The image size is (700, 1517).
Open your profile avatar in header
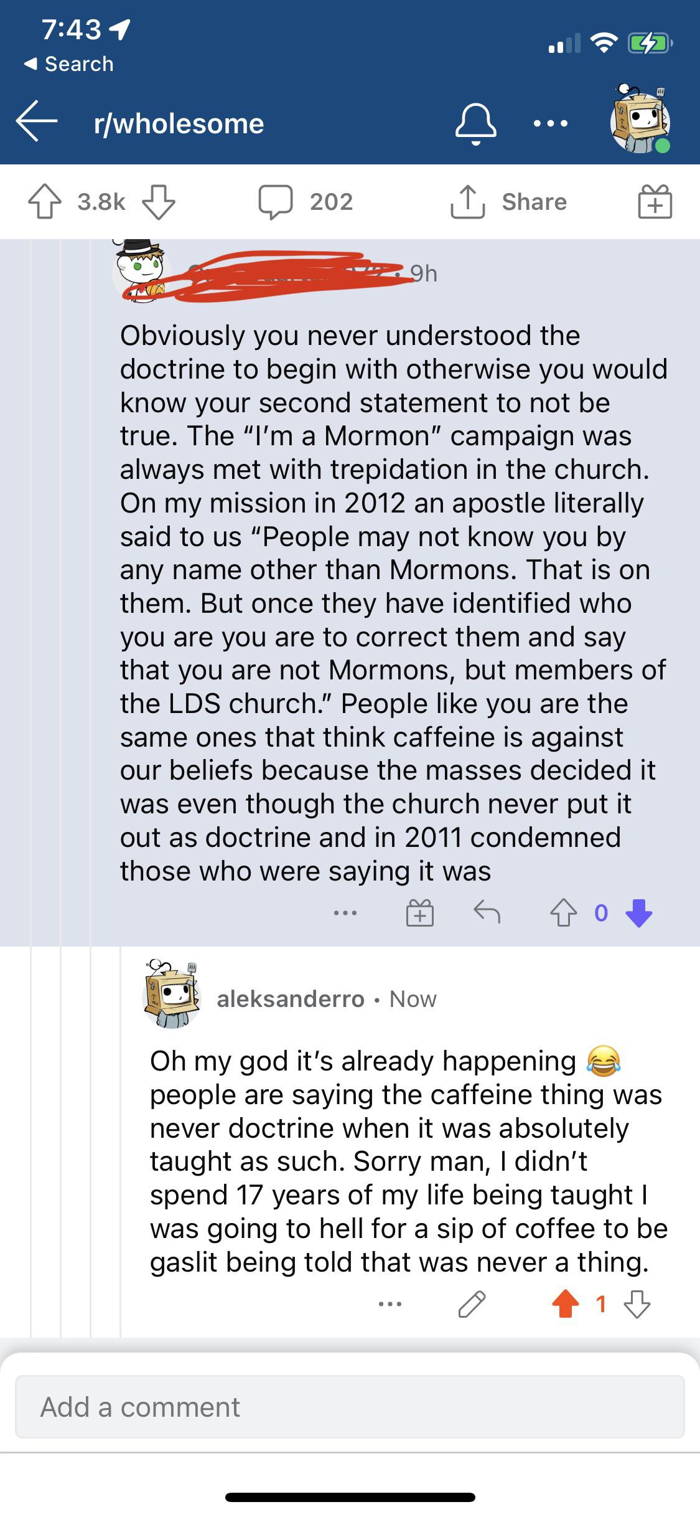[x=639, y=123]
